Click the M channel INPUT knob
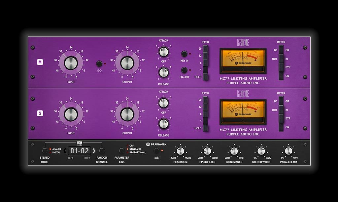 click(71, 63)
